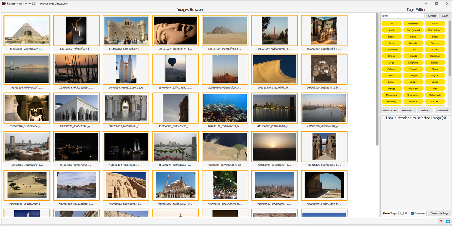Click the blue back arrow icon
Image resolution: width=453 pixels, height=226 pixels.
tap(447, 221)
